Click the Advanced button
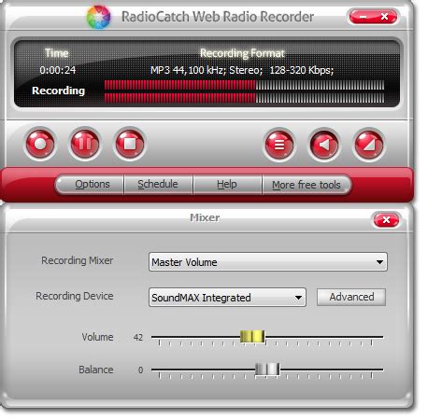The height and width of the screenshot is (419, 428). (x=351, y=297)
